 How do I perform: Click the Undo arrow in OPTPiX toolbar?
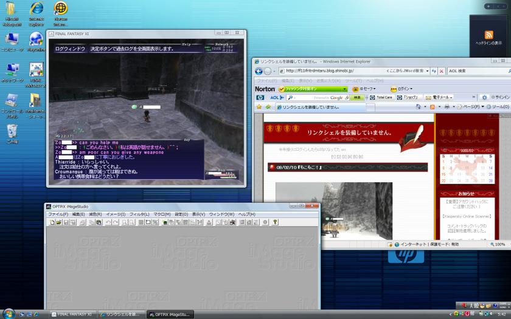(x=108, y=222)
